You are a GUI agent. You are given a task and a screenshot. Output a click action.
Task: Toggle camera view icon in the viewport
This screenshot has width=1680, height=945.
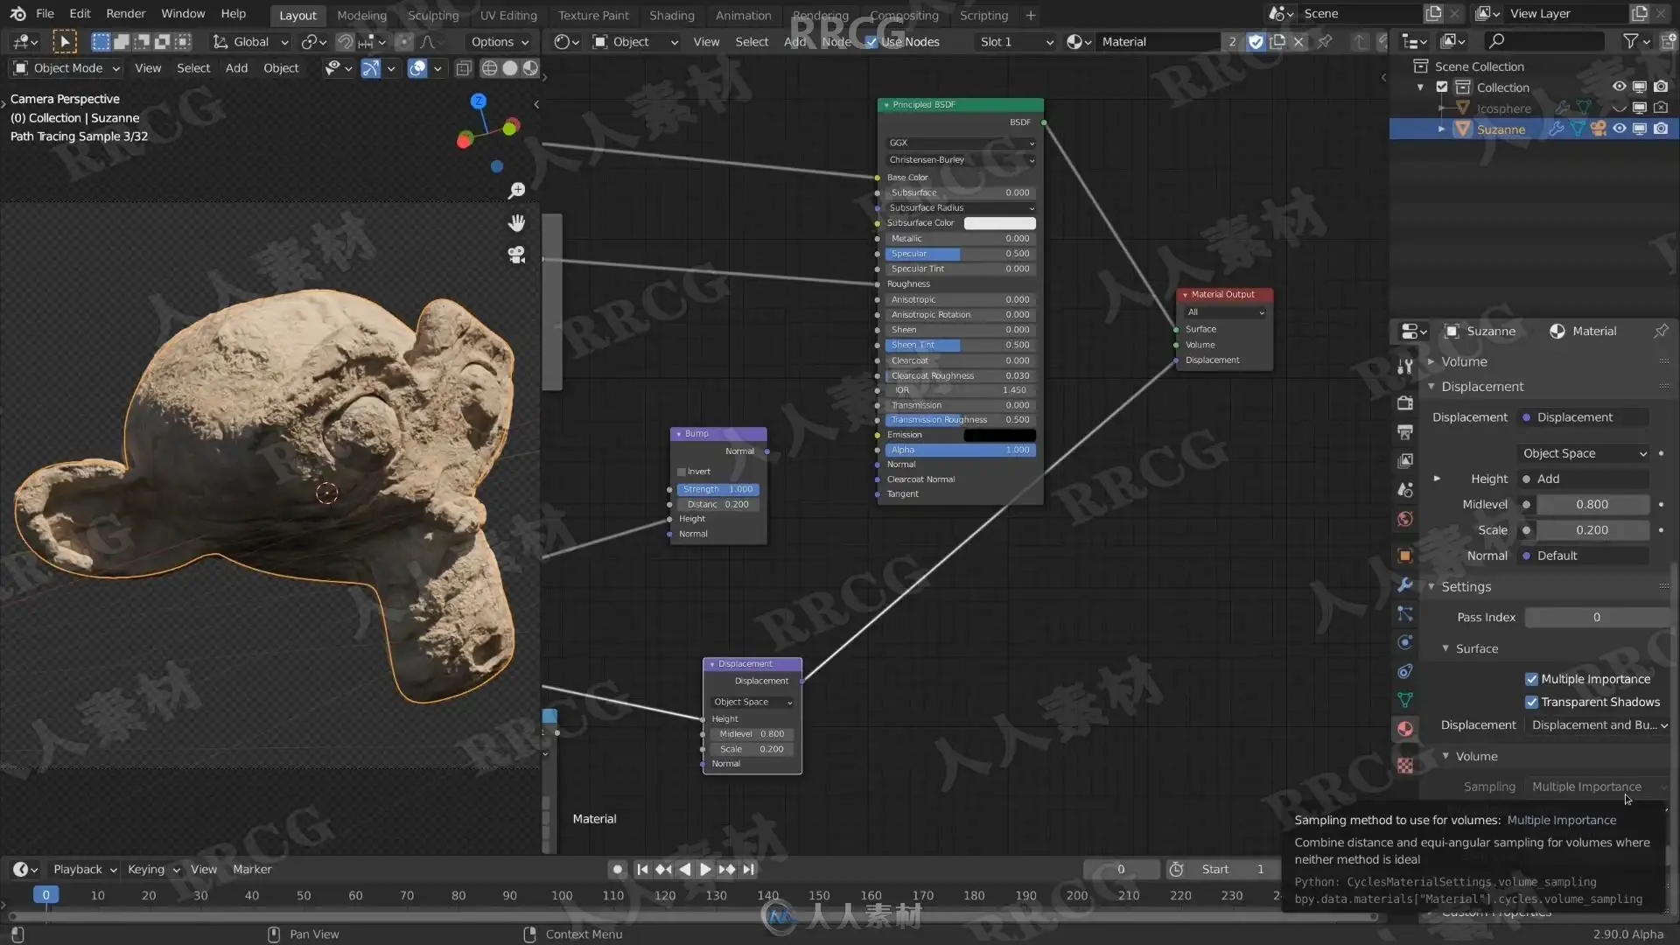pos(516,255)
